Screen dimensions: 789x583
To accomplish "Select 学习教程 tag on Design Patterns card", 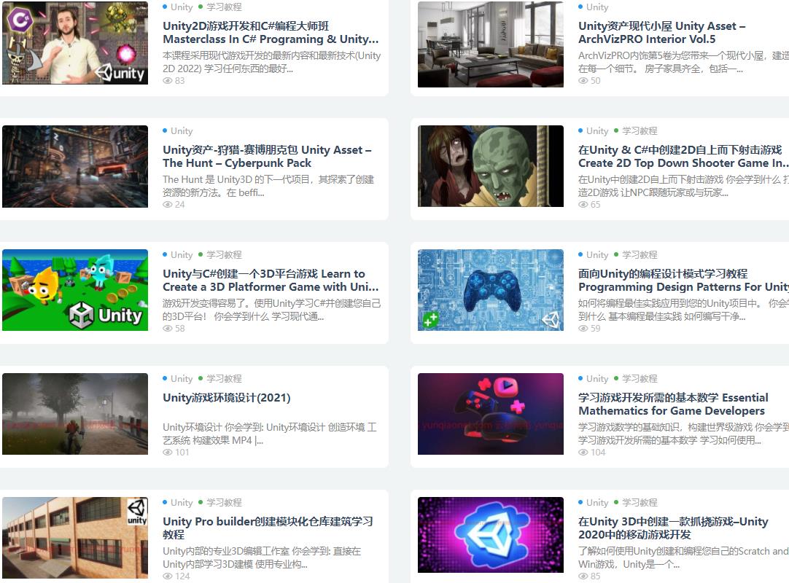I will point(640,254).
